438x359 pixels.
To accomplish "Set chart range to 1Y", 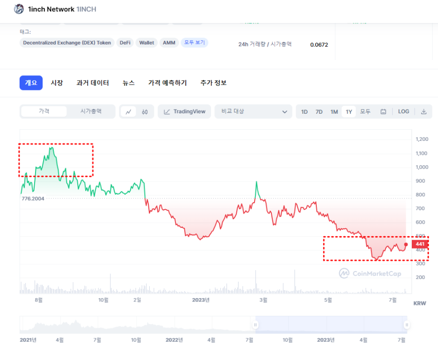I will click(x=349, y=112).
